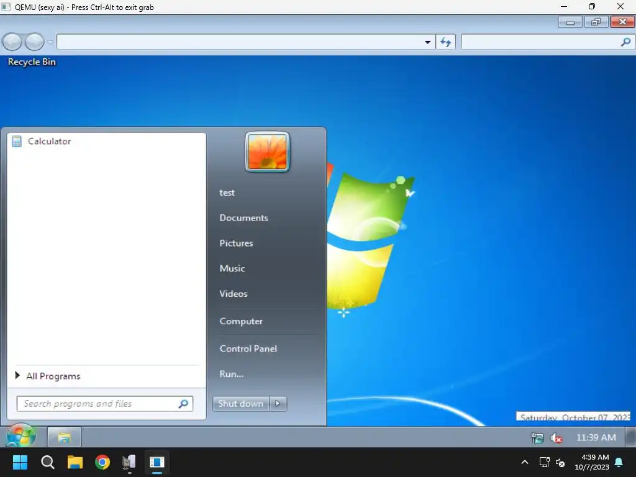The height and width of the screenshot is (477, 636).
Task: Click the Windows 7 muted volume tray icon
Action: (x=556, y=438)
